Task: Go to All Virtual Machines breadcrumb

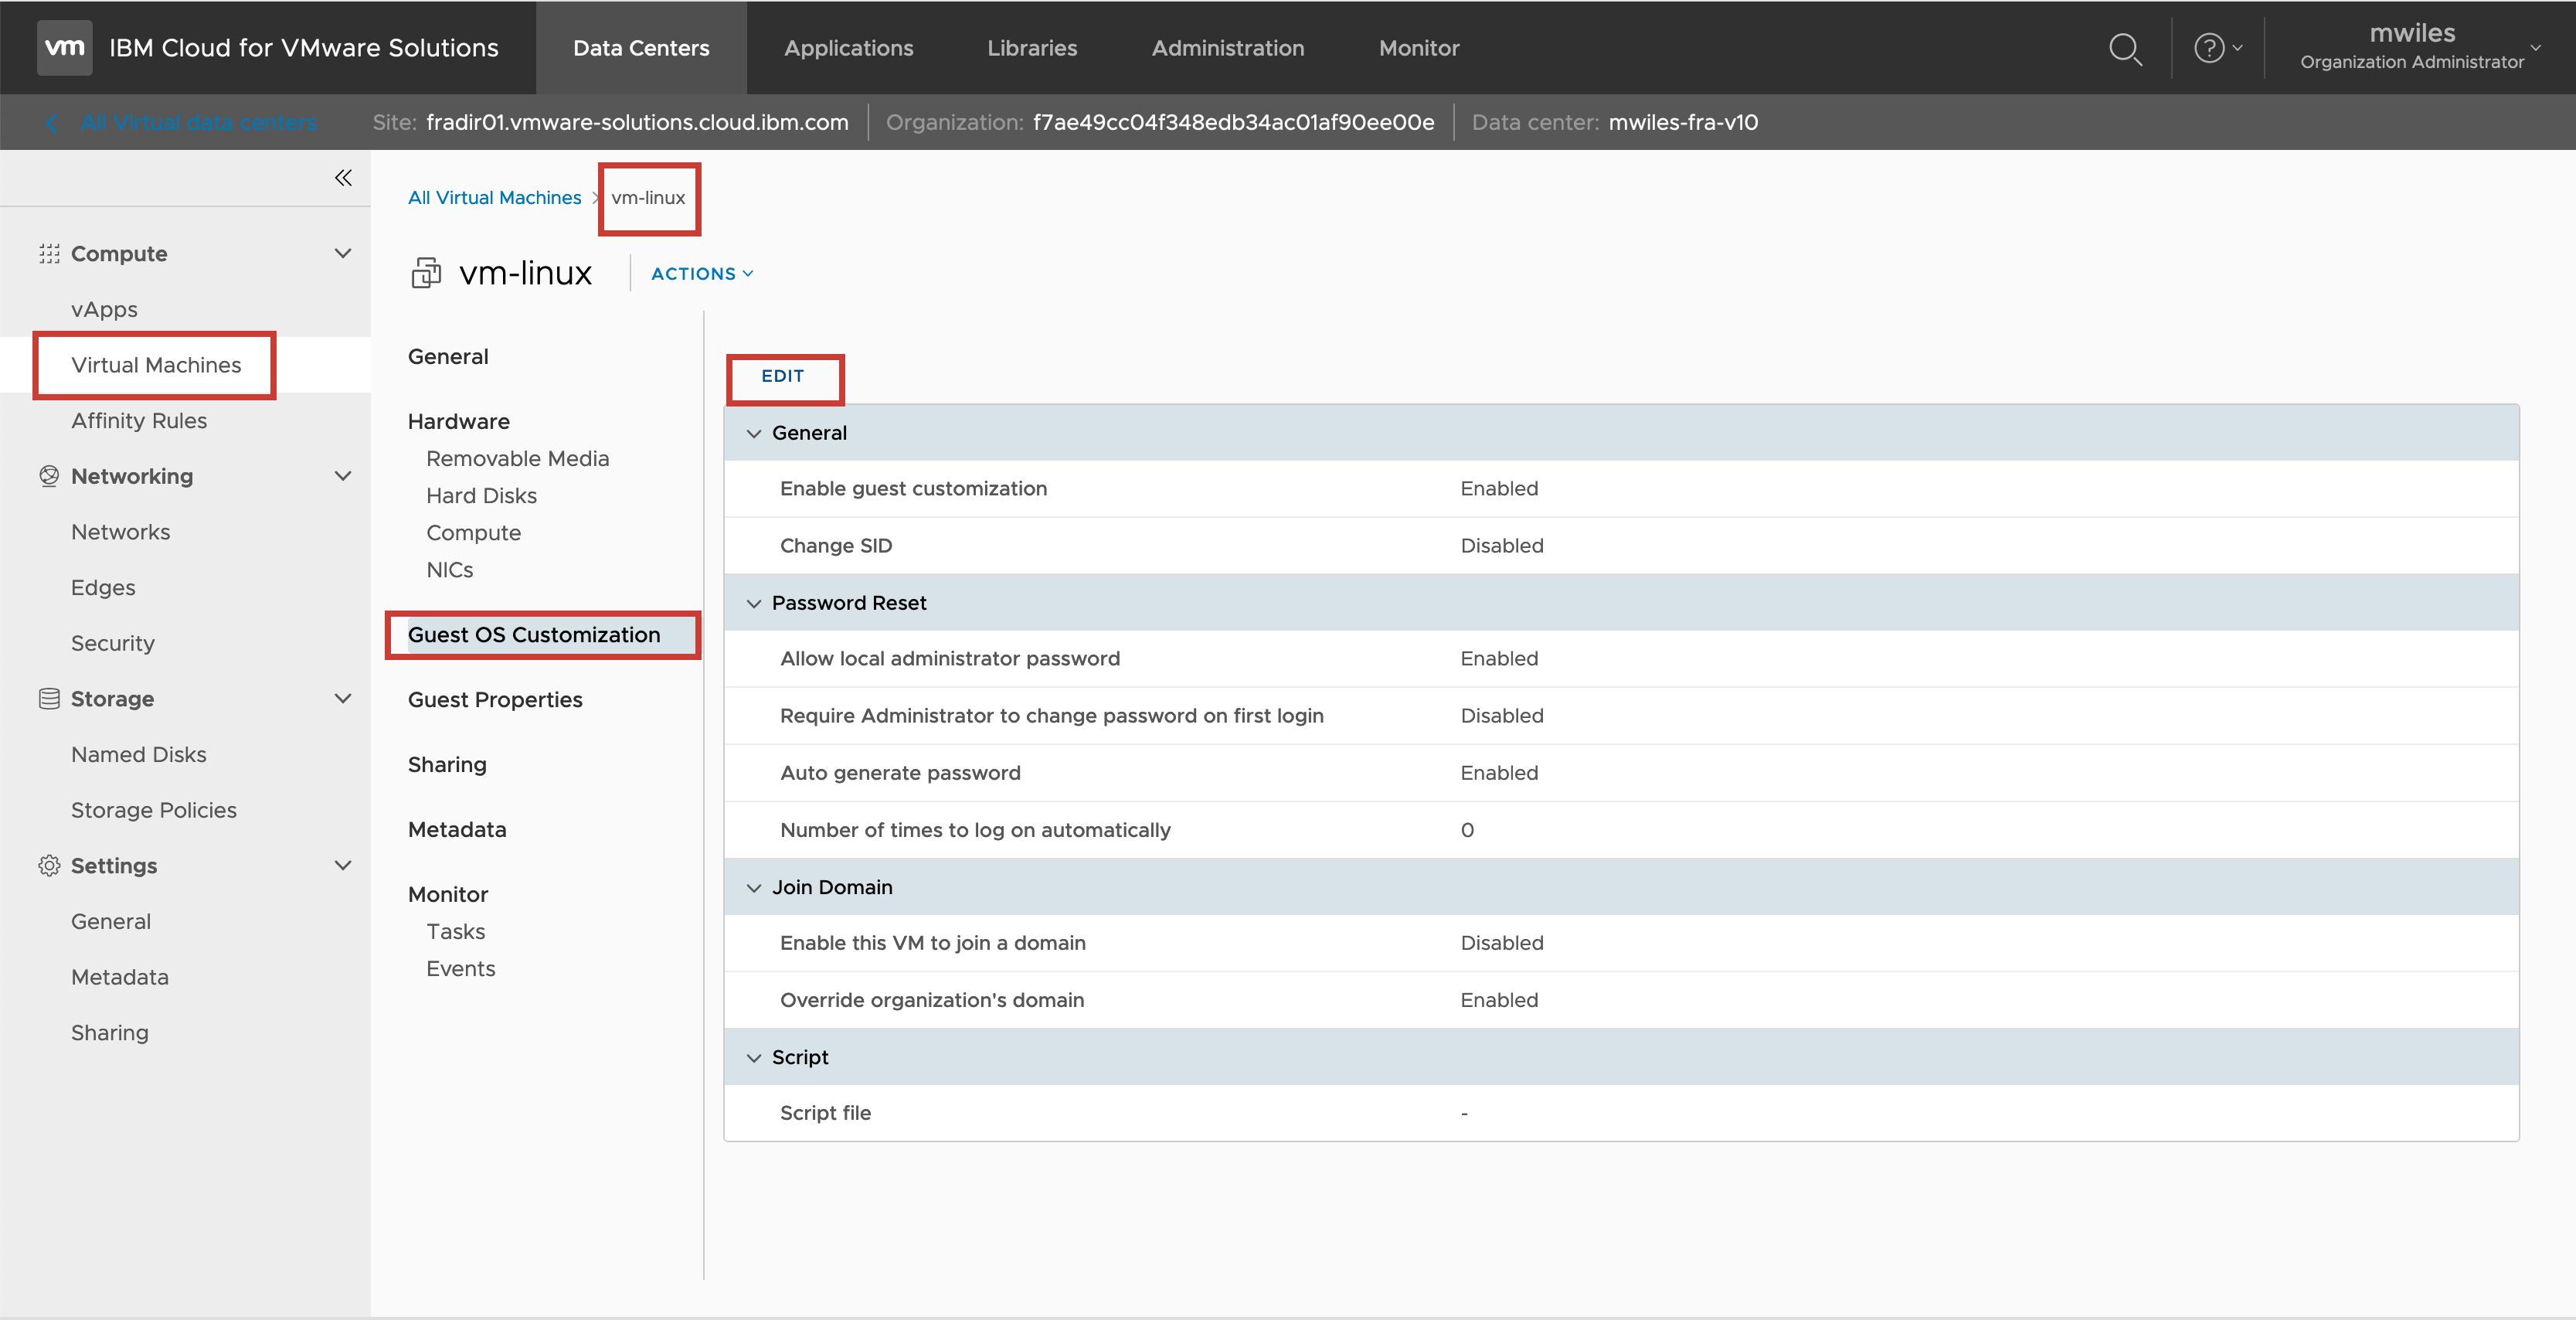Action: click(494, 198)
